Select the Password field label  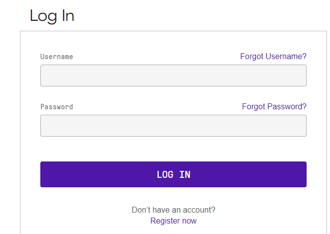pyautogui.click(x=57, y=107)
